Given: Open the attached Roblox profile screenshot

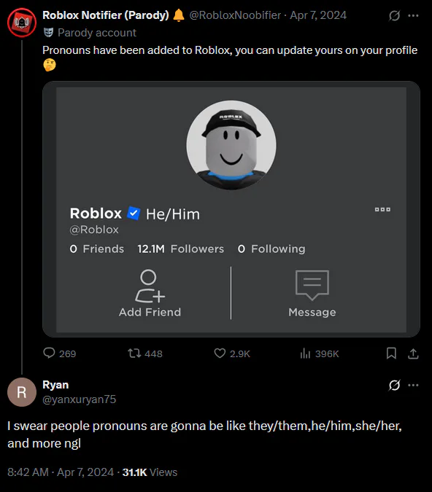Looking at the screenshot, I should (231, 209).
